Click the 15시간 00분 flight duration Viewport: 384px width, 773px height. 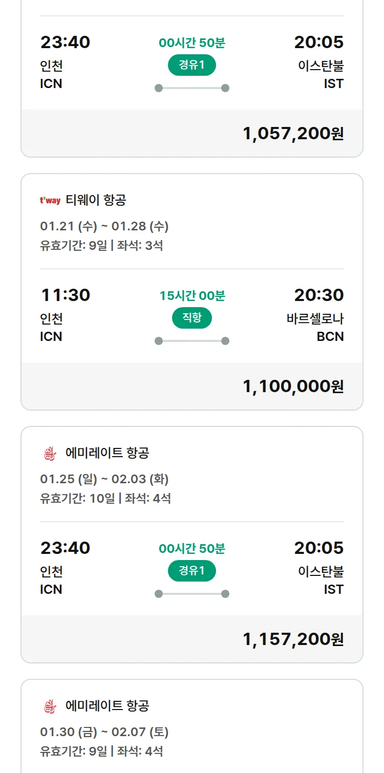pyautogui.click(x=192, y=296)
